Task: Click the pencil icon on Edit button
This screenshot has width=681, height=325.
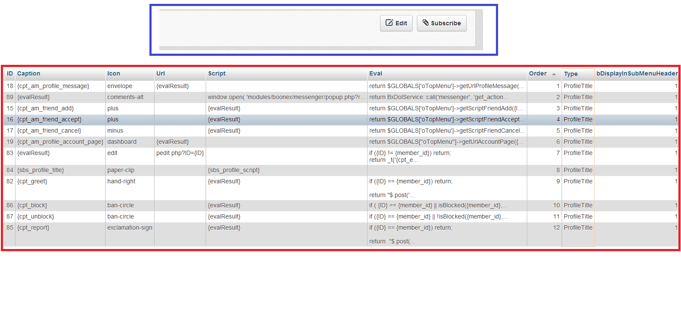Action: point(389,23)
